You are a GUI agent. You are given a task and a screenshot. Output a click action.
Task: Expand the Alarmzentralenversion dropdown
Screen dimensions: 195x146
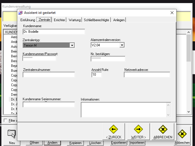coord(122,45)
